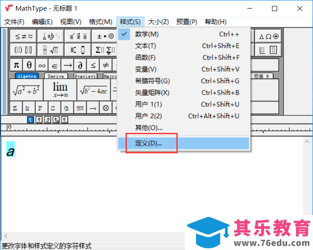Image resolution: width=313 pixels, height=250 pixels.
Task: Choose the 用户 1(1) style
Action: click(184, 104)
